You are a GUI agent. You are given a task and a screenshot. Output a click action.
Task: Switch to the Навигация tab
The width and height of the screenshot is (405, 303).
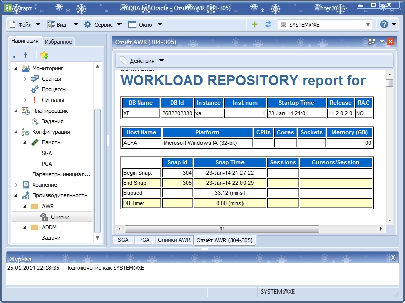[x=25, y=41]
